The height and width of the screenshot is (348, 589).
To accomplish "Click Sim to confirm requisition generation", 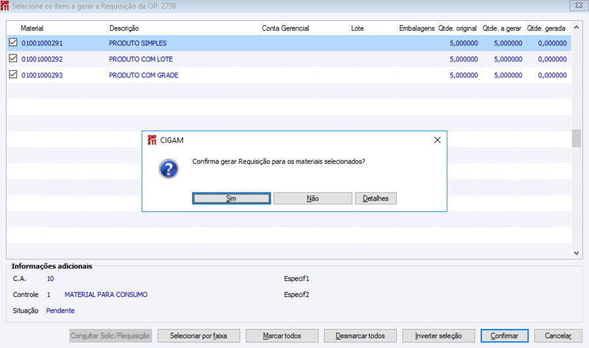I will tap(232, 198).
